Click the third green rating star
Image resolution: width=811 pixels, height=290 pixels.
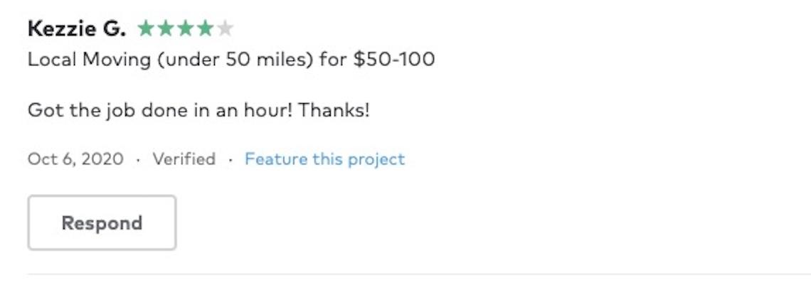pos(186,28)
